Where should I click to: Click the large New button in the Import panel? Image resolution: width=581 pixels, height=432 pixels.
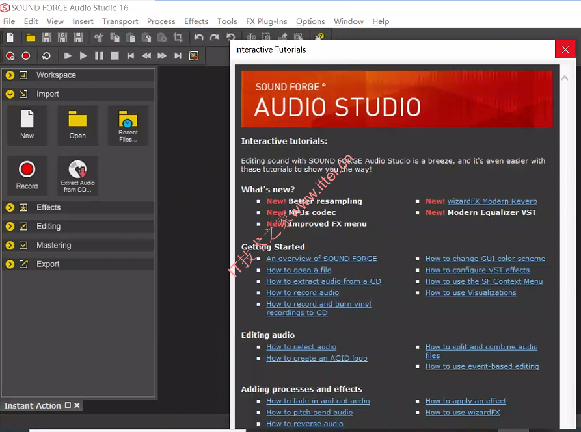click(x=27, y=125)
